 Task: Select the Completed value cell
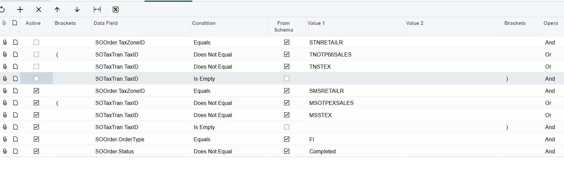pos(355,151)
